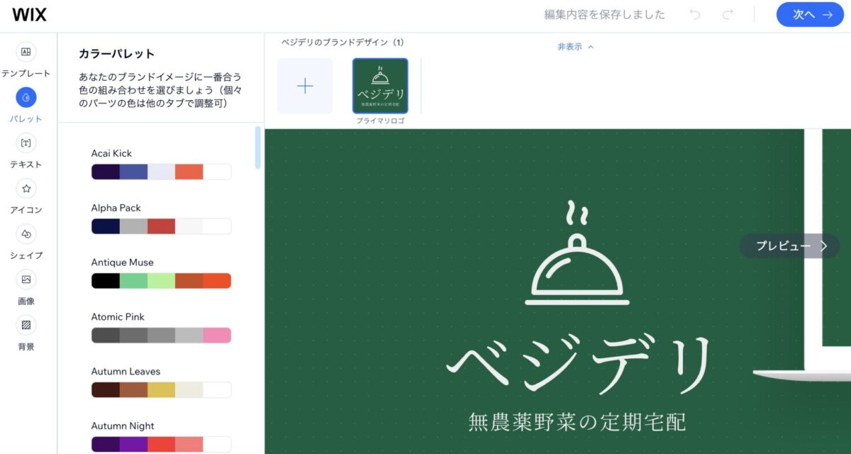
Task: Expand the プレビュー preview arrow
Action: 789,246
